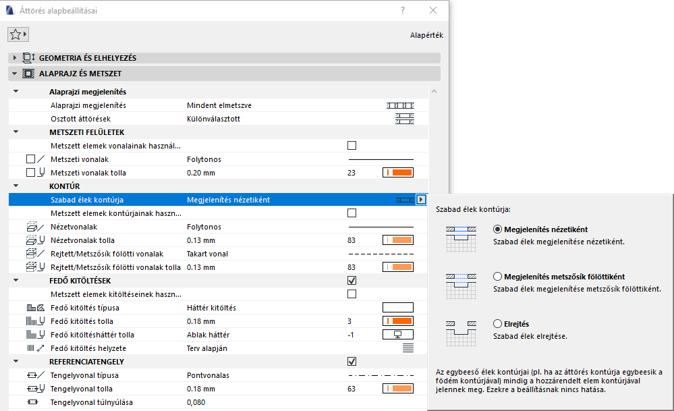Click the Alapérték button

(426, 35)
